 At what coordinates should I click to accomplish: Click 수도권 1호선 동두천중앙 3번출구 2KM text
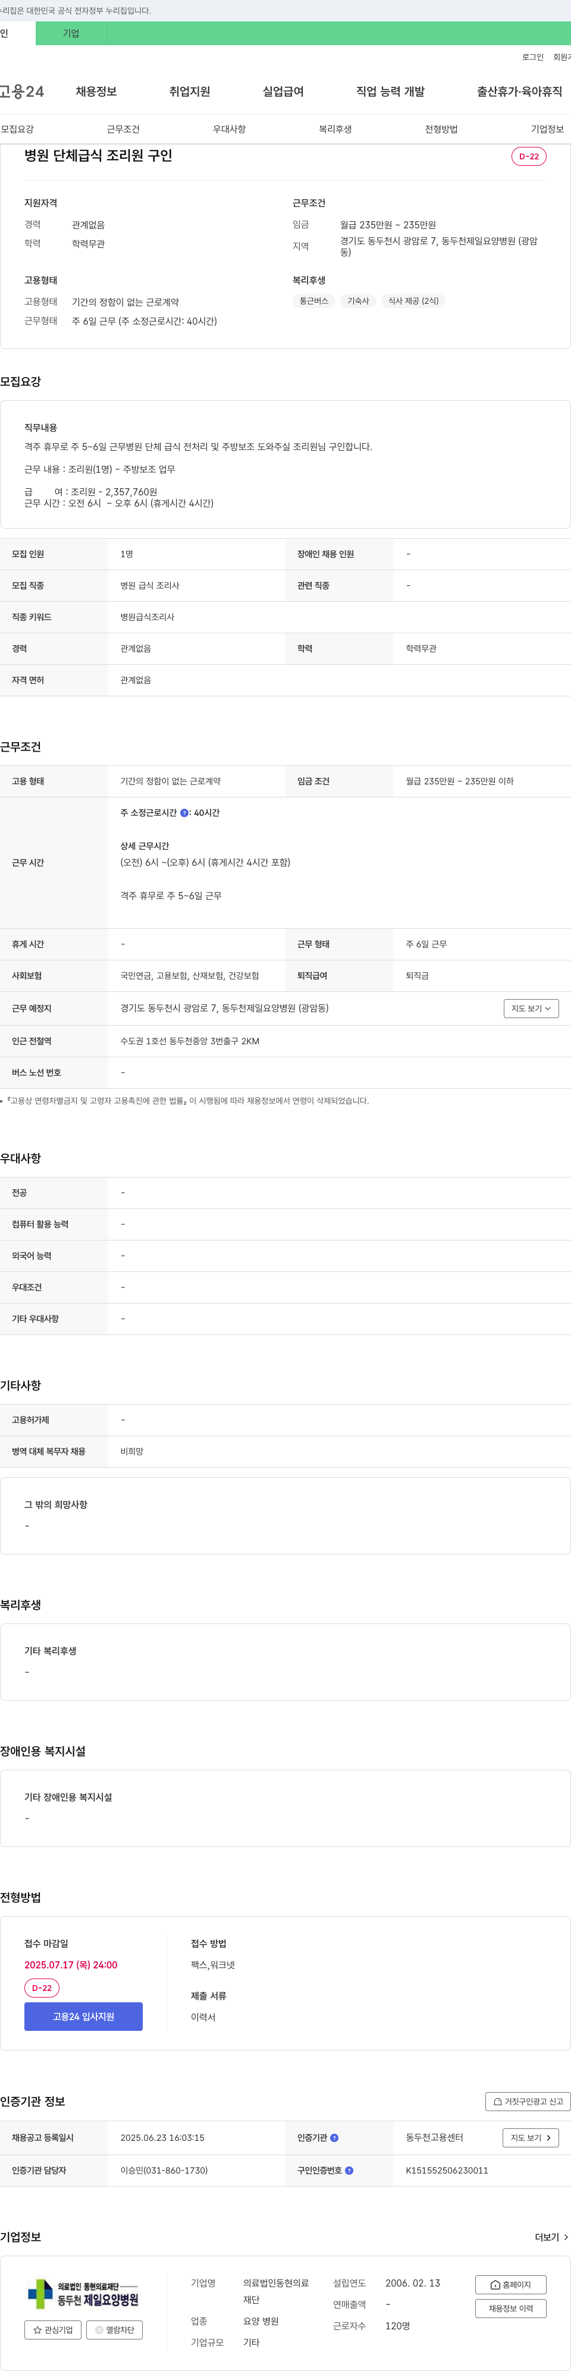[x=190, y=1041]
